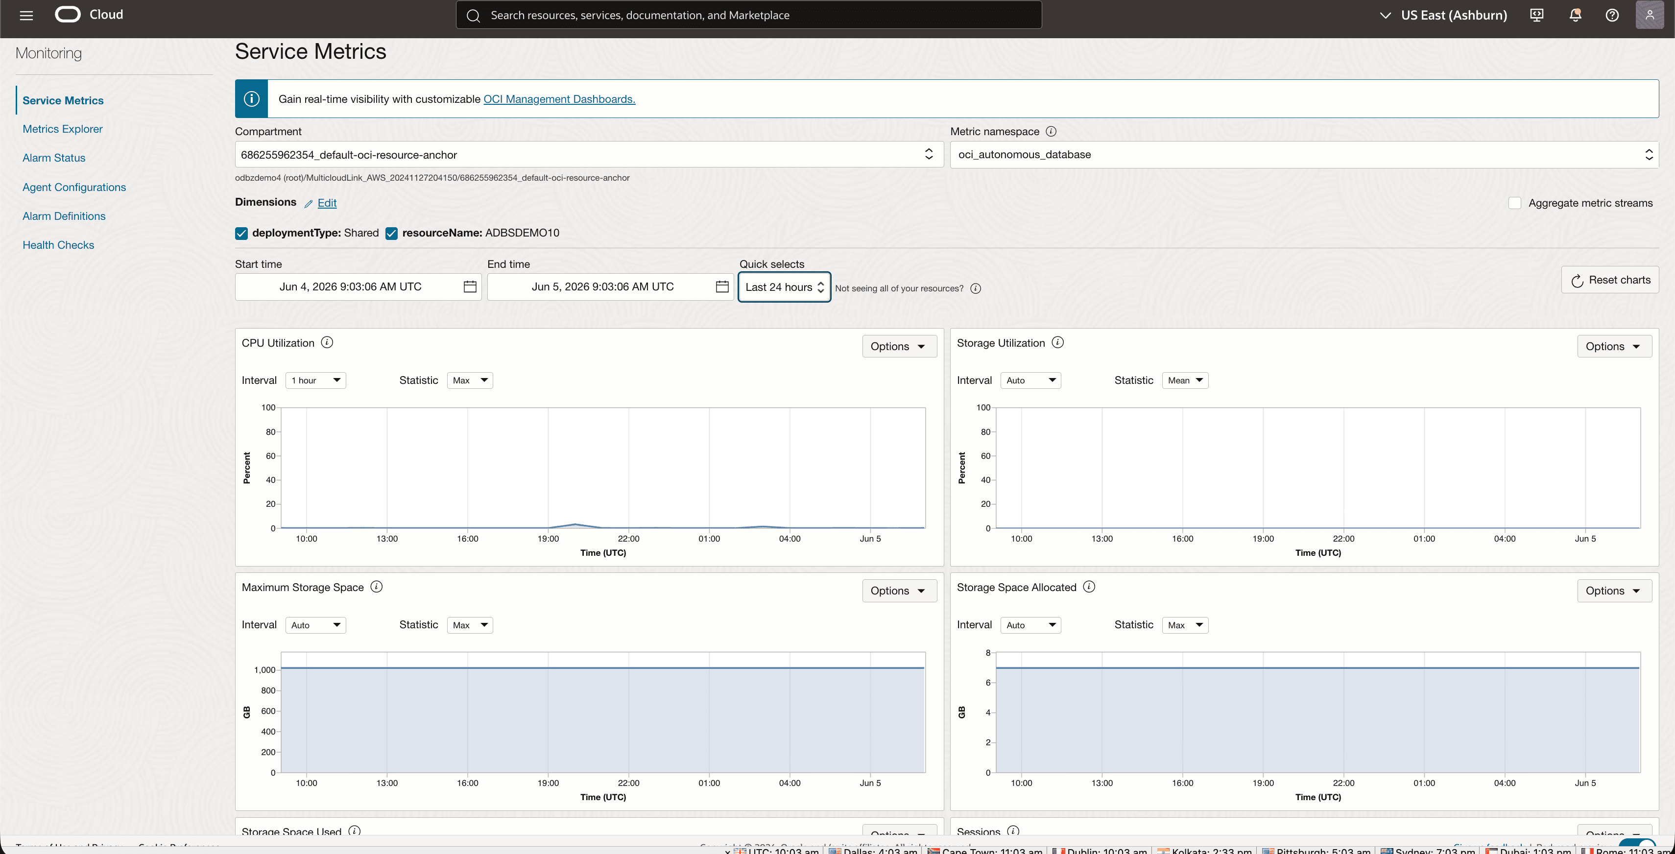Click the compartment path text below Compartment

click(432, 177)
